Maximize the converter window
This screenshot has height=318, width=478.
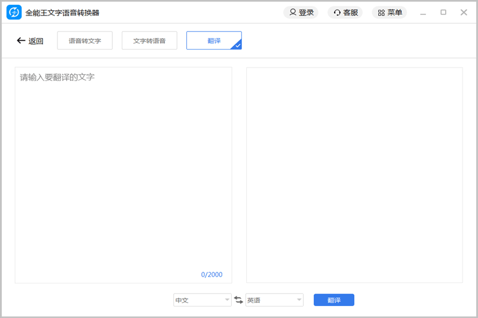point(443,13)
